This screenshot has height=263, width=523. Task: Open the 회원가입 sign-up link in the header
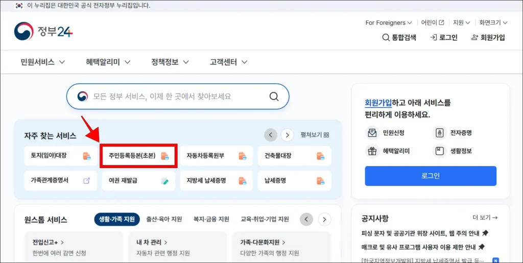(x=488, y=37)
